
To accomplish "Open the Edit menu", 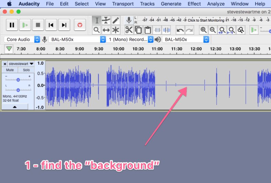I will (x=64, y=4).
